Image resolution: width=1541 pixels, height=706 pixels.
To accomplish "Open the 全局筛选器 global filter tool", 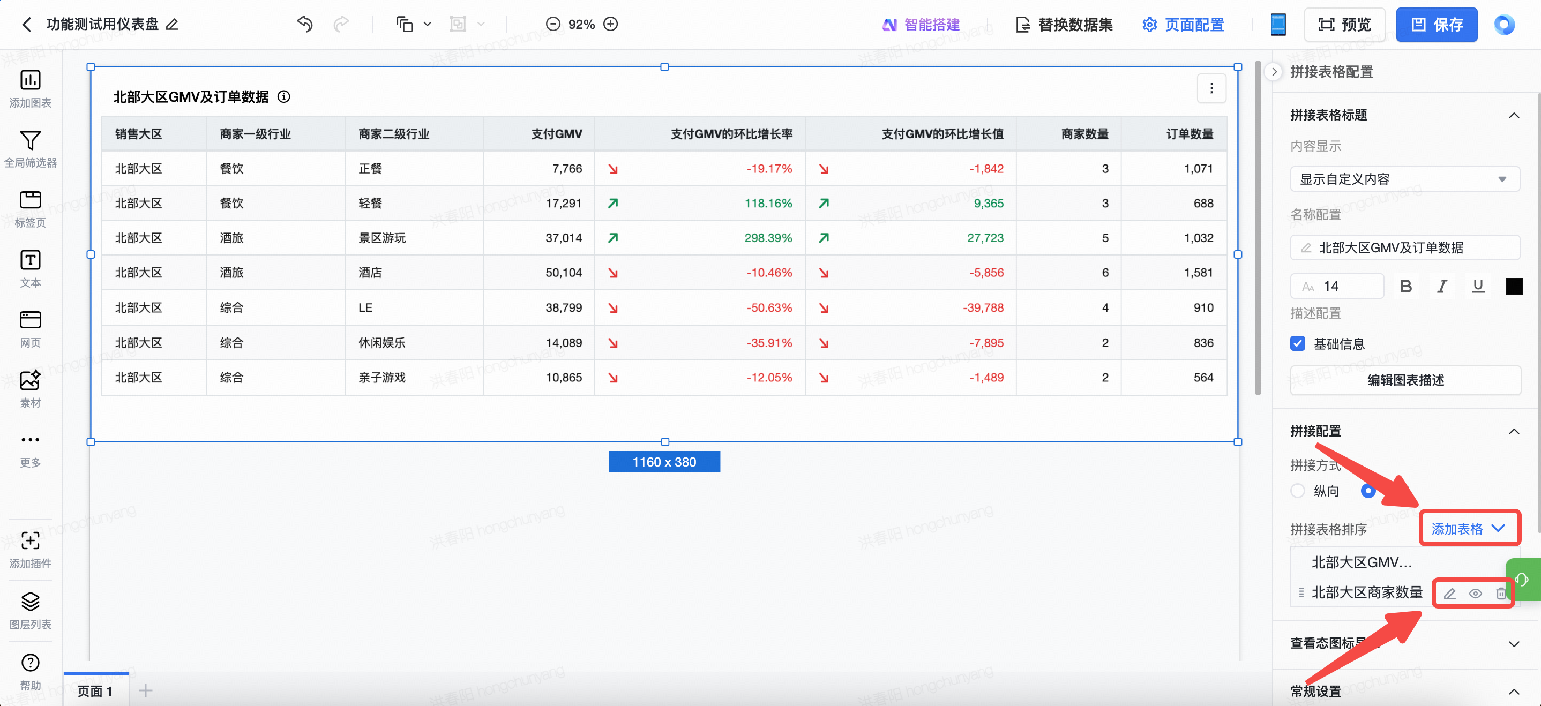I will point(30,149).
